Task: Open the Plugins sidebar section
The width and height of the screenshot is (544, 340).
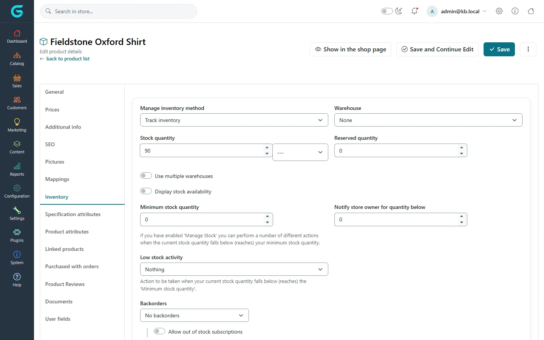Action: (17, 236)
